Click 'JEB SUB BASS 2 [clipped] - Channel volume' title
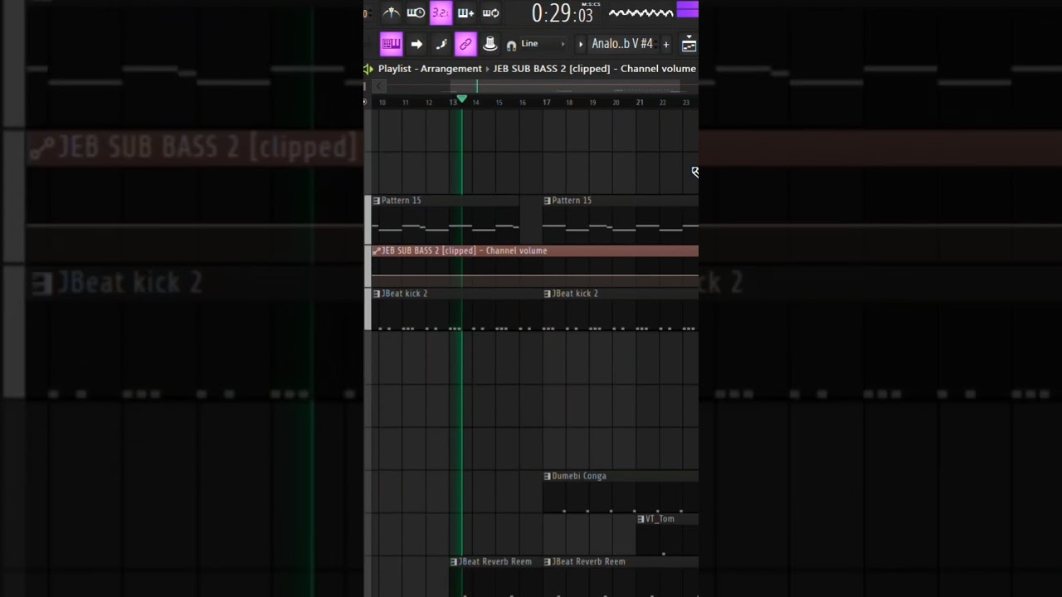The image size is (1062, 597). [x=594, y=69]
